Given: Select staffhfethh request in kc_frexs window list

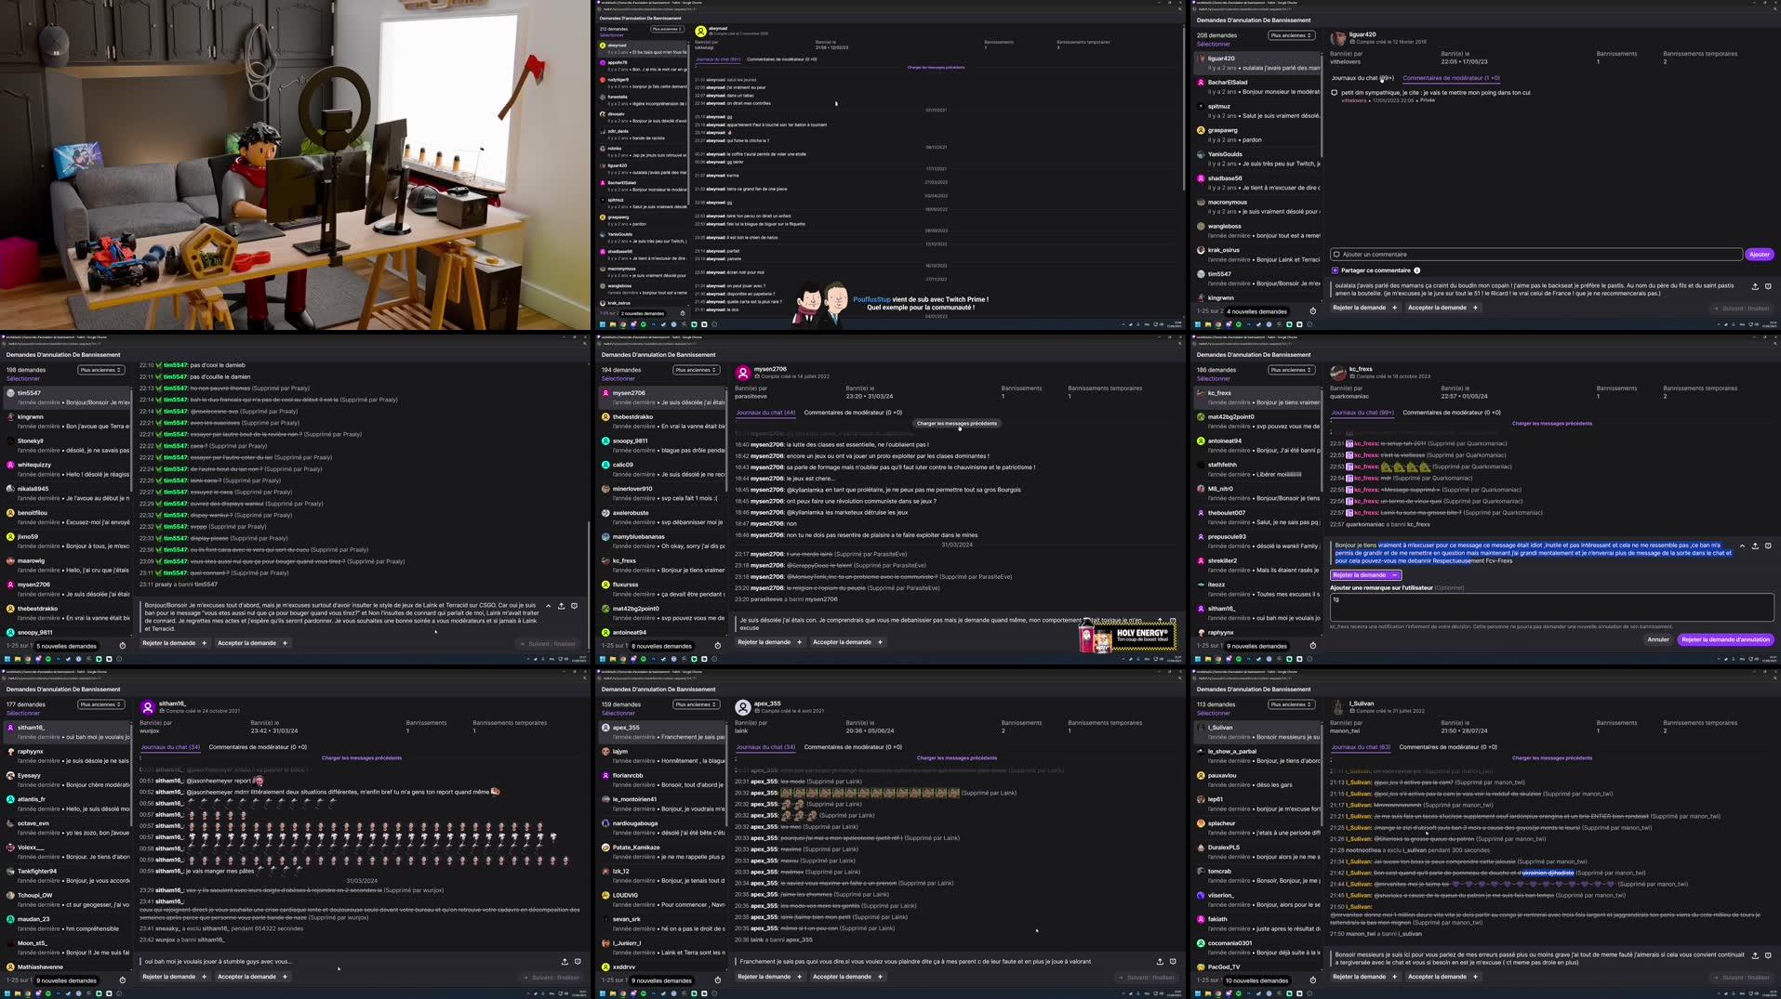Looking at the screenshot, I should tap(1256, 469).
